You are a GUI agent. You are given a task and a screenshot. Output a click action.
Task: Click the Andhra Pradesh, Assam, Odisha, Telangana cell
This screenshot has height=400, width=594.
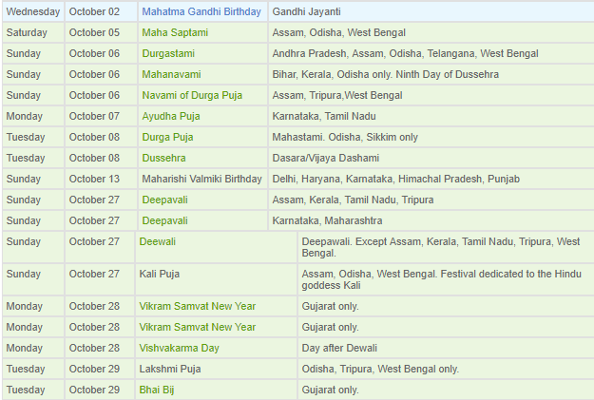pyautogui.click(x=431, y=53)
